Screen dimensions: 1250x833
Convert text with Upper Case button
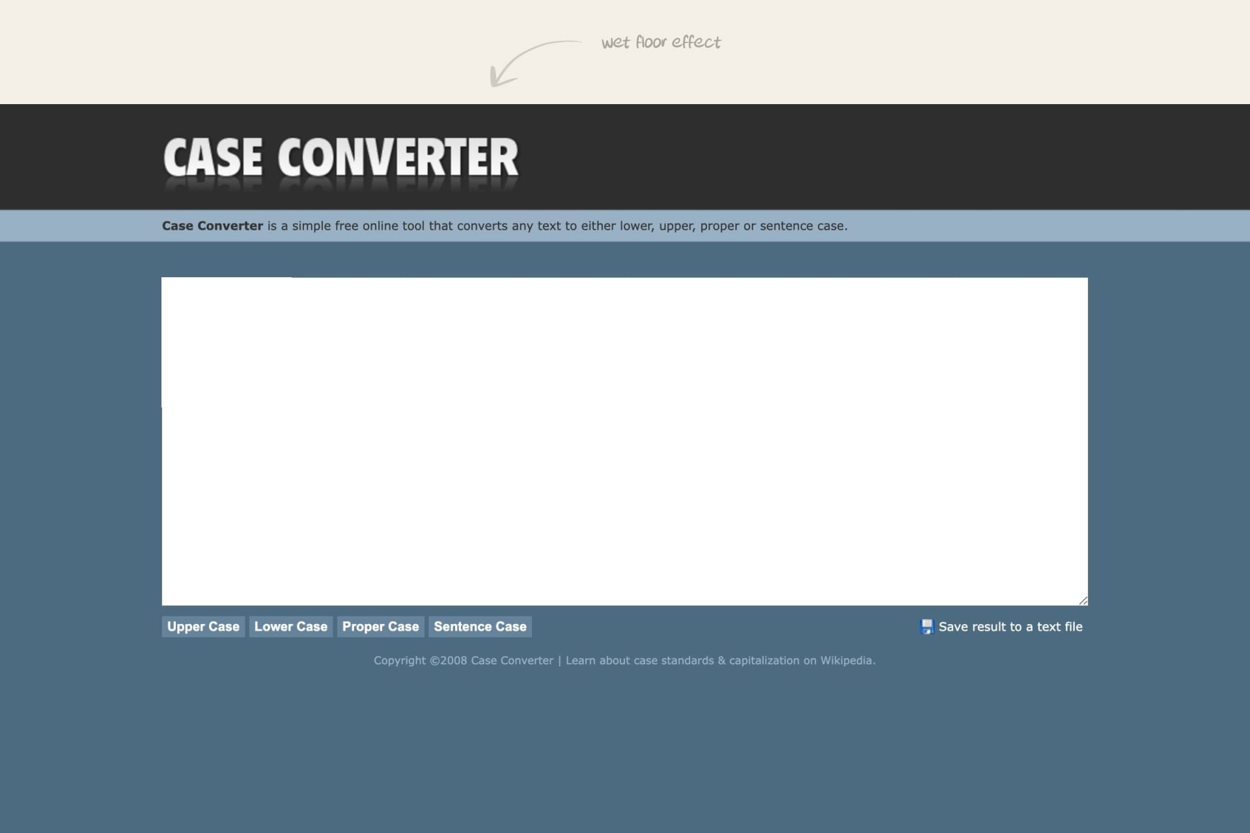tap(203, 627)
